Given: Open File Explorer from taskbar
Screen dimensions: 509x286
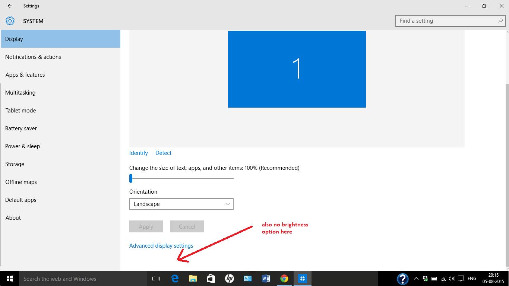Looking at the screenshot, I should (x=193, y=279).
